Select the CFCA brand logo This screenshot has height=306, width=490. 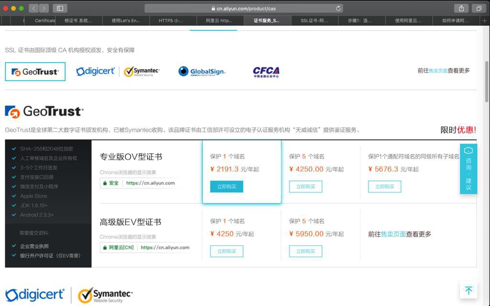(266, 72)
